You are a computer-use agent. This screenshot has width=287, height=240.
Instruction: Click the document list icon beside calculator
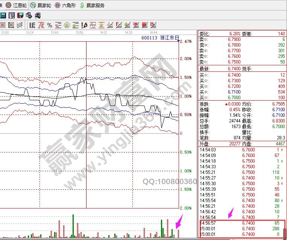[12, 15]
